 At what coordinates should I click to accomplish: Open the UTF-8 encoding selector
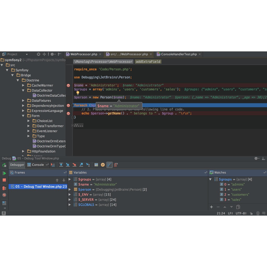point(241,213)
